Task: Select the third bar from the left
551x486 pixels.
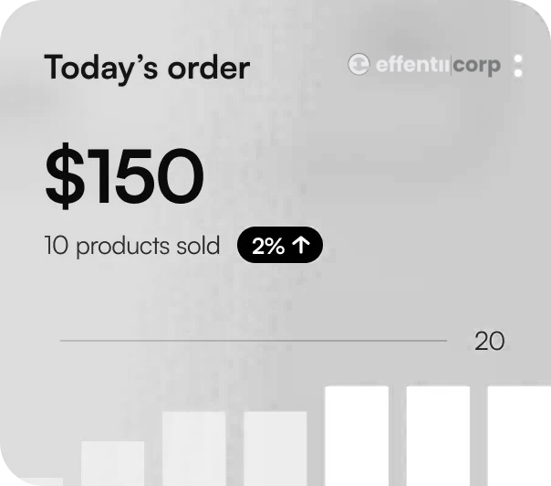Action: click(x=193, y=449)
